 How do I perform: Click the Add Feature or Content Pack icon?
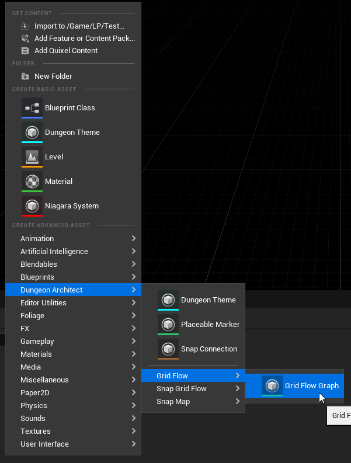point(25,39)
